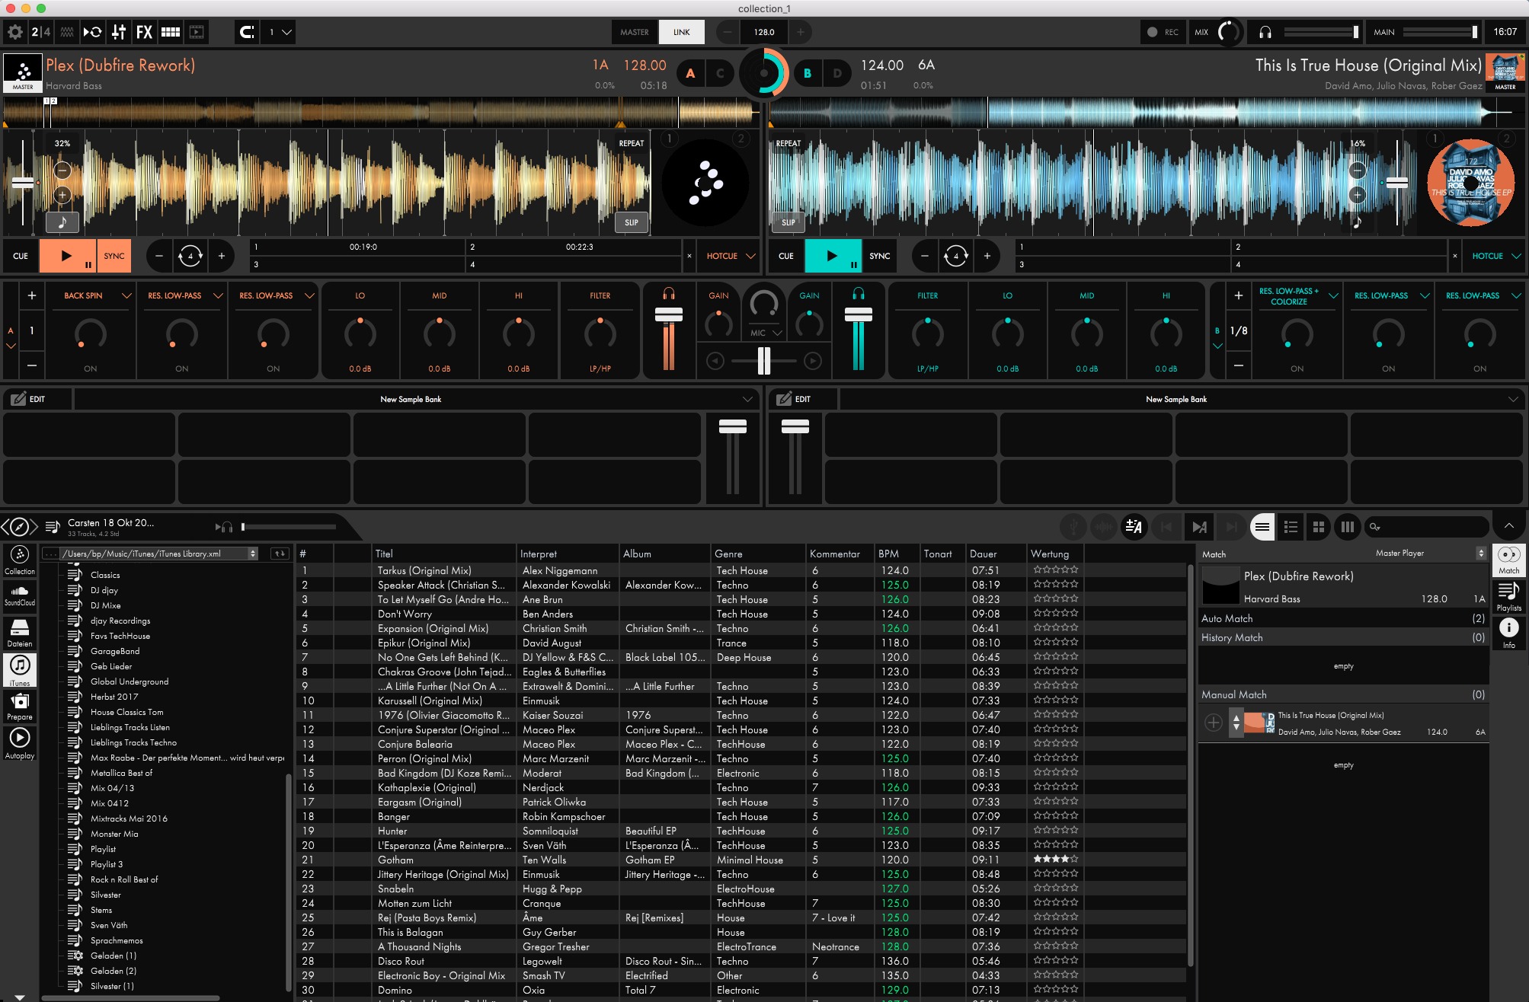
Task: Click the deck A sampler EDIT button
Action: pyautogui.click(x=29, y=399)
